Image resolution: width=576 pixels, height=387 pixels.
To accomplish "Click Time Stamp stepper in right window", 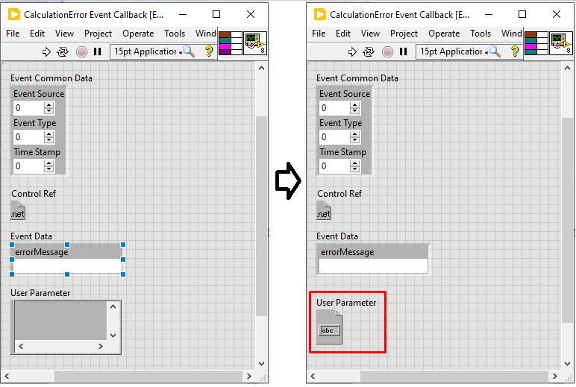I will [354, 166].
